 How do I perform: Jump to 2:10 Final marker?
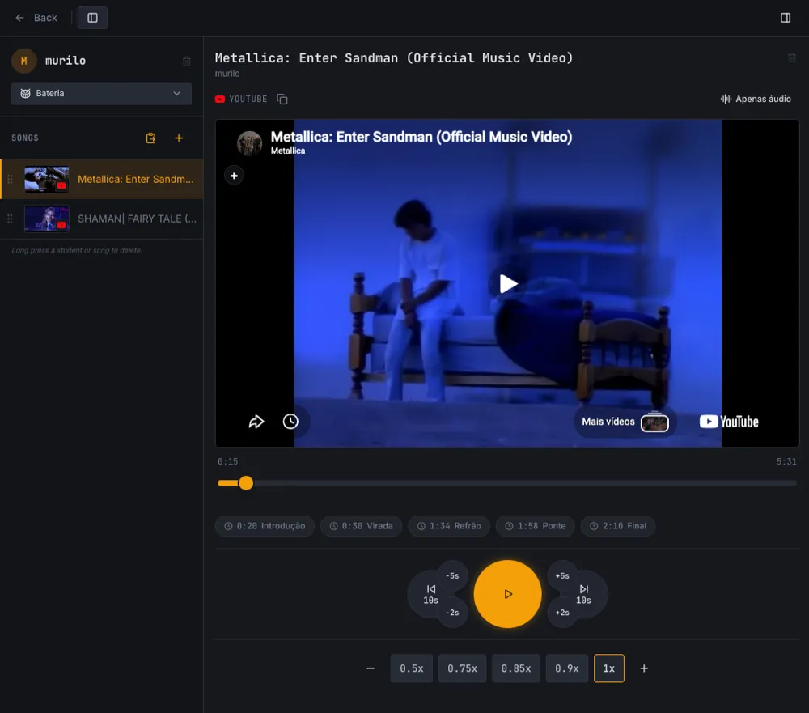pos(618,526)
